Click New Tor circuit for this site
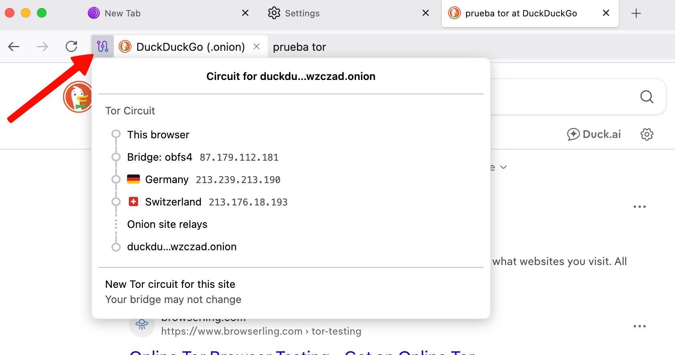Screen dimensions: 675x355 [x=170, y=284]
